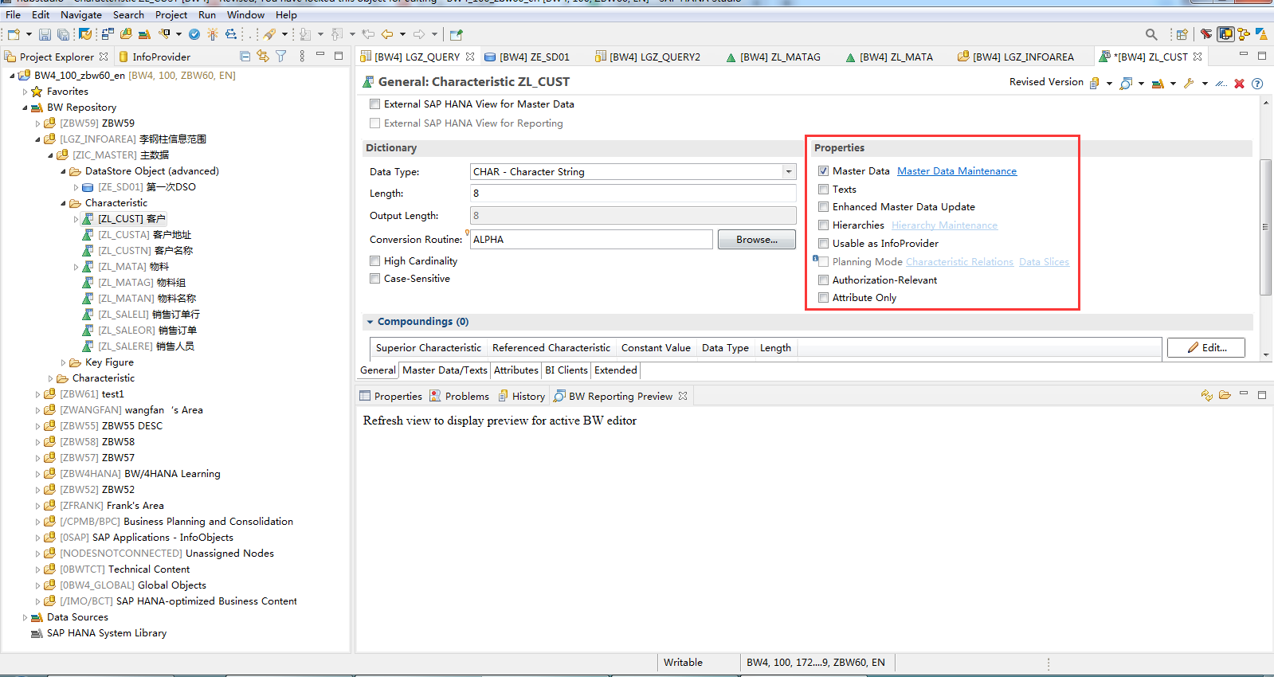Viewport: 1274px width, 677px height.
Task: Click refresh icon in BW Reporting Preview toolbar
Action: [1206, 395]
